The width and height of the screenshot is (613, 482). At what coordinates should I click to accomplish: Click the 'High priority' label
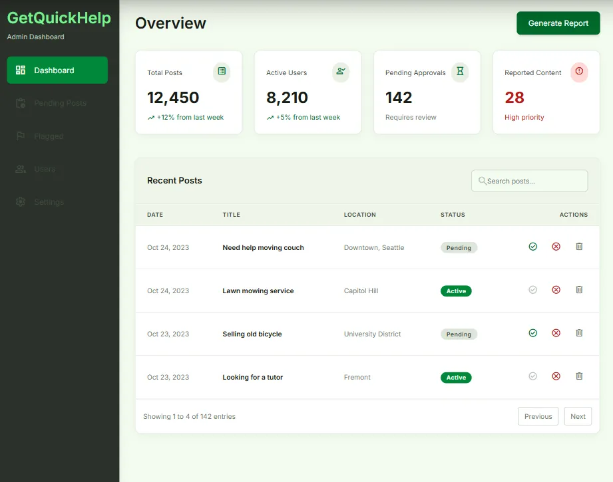coord(524,117)
